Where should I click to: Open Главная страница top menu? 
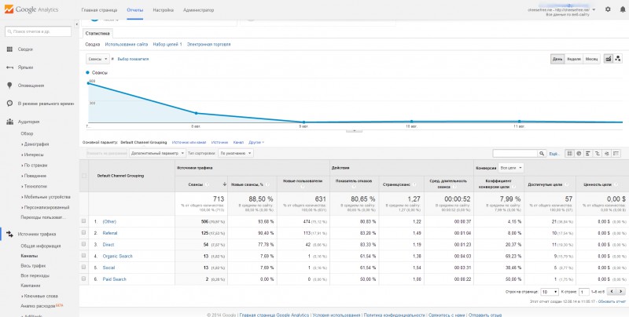[99, 10]
